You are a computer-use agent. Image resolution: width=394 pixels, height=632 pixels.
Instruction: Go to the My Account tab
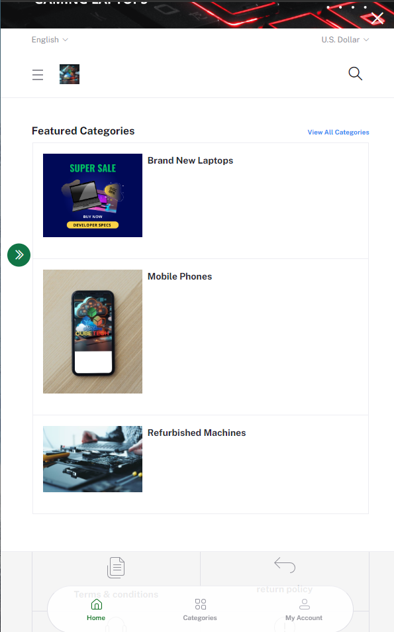(304, 609)
